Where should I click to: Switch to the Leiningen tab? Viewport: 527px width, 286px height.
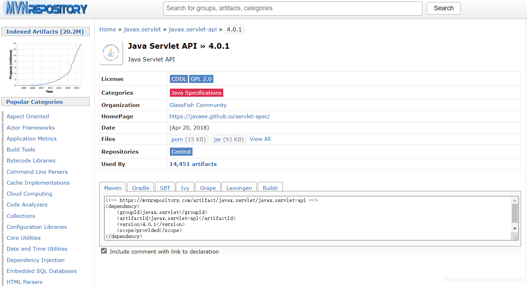[239, 188]
